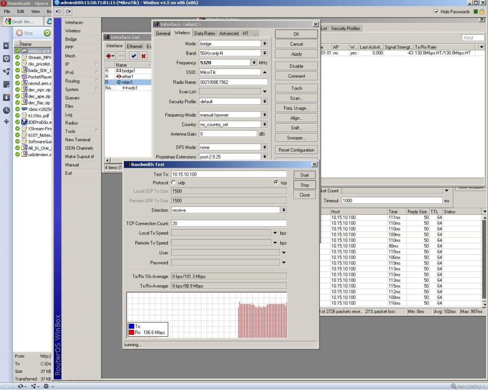Image resolution: width=488 pixels, height=390 pixels.
Task: Click the WinBox redo arrow icon
Action: coord(68,11)
